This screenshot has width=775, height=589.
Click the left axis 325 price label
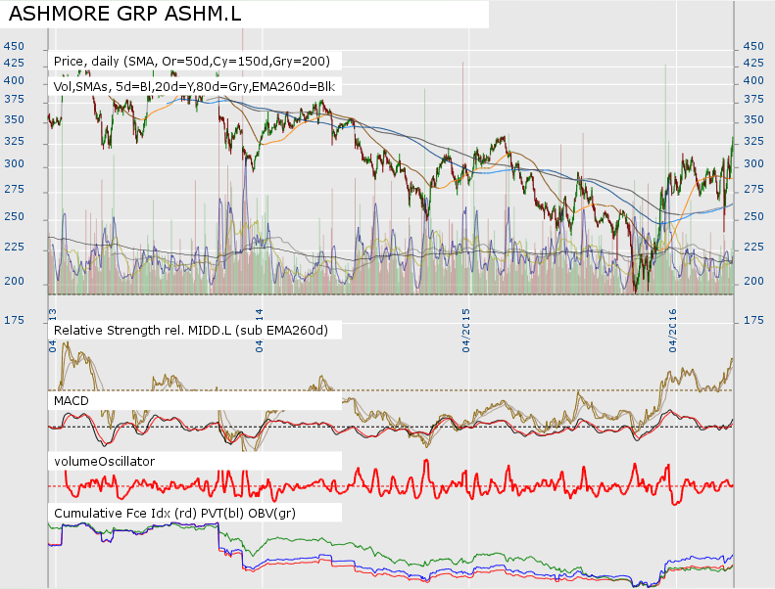pyautogui.click(x=14, y=141)
